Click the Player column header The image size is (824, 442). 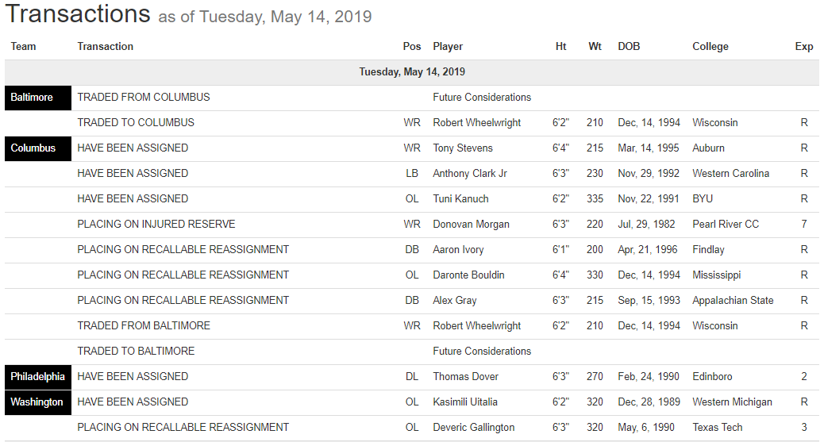tap(448, 47)
